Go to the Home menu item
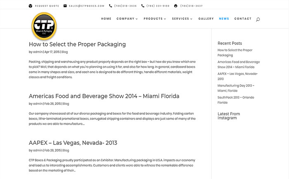289x179 pixels. coord(106,19)
